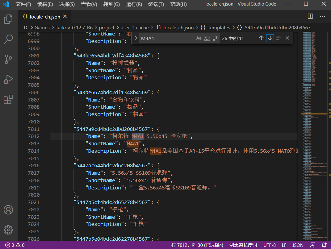
Task: Toggle Match Whole Word option
Action: [x=207, y=38]
